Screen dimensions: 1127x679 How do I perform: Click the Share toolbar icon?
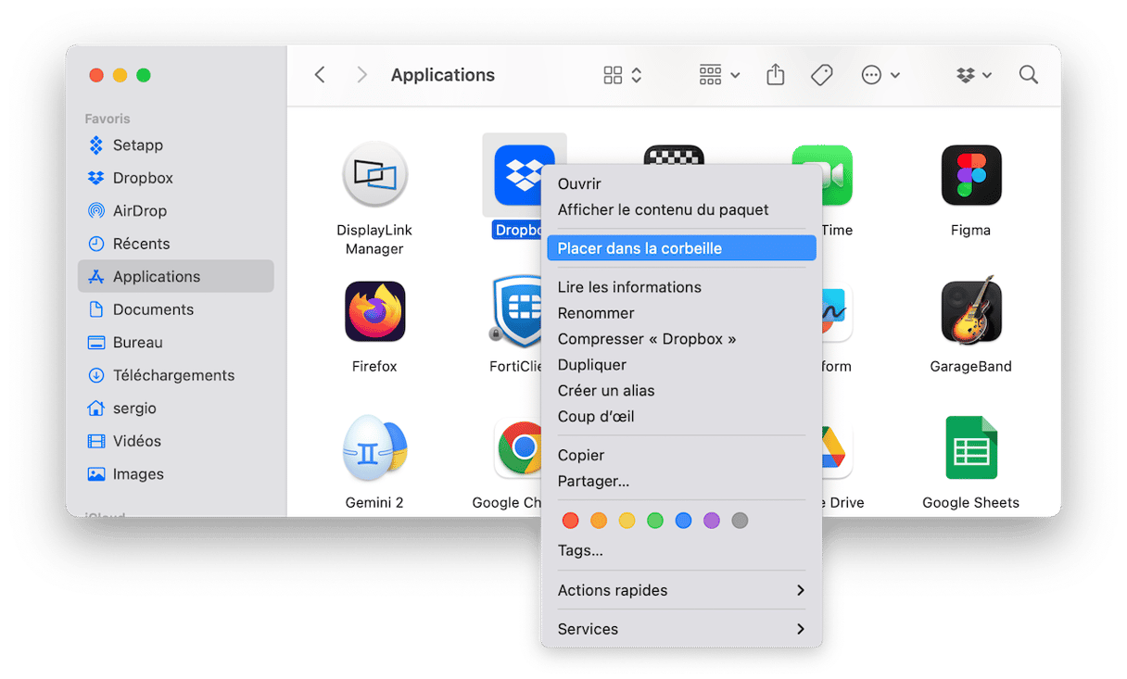[776, 75]
